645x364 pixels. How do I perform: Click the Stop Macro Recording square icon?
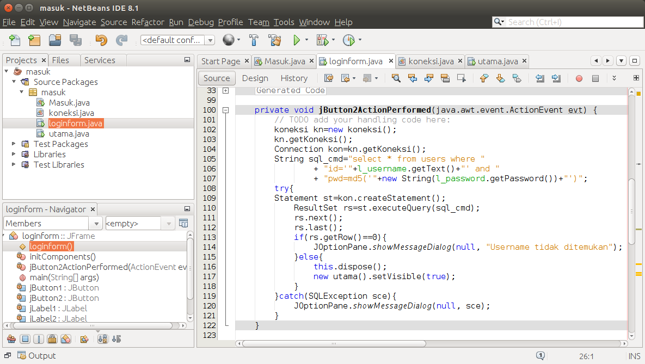pos(595,78)
